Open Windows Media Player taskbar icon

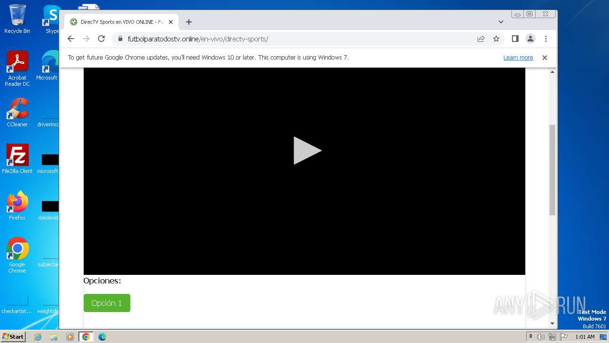(x=69, y=337)
